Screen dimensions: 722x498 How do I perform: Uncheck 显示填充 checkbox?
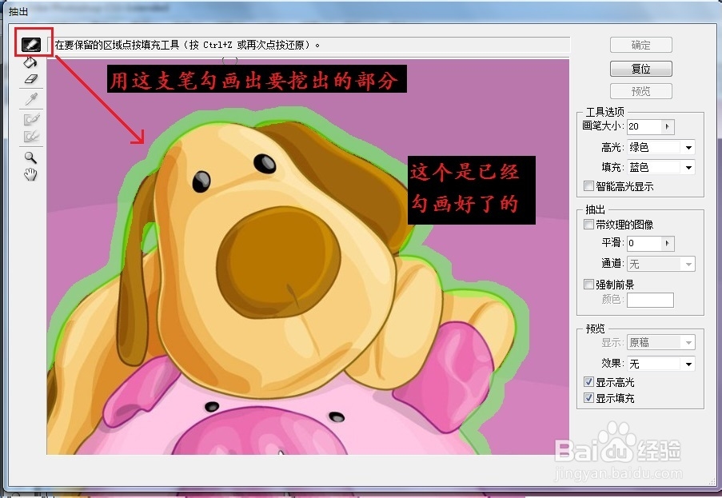pyautogui.click(x=588, y=397)
